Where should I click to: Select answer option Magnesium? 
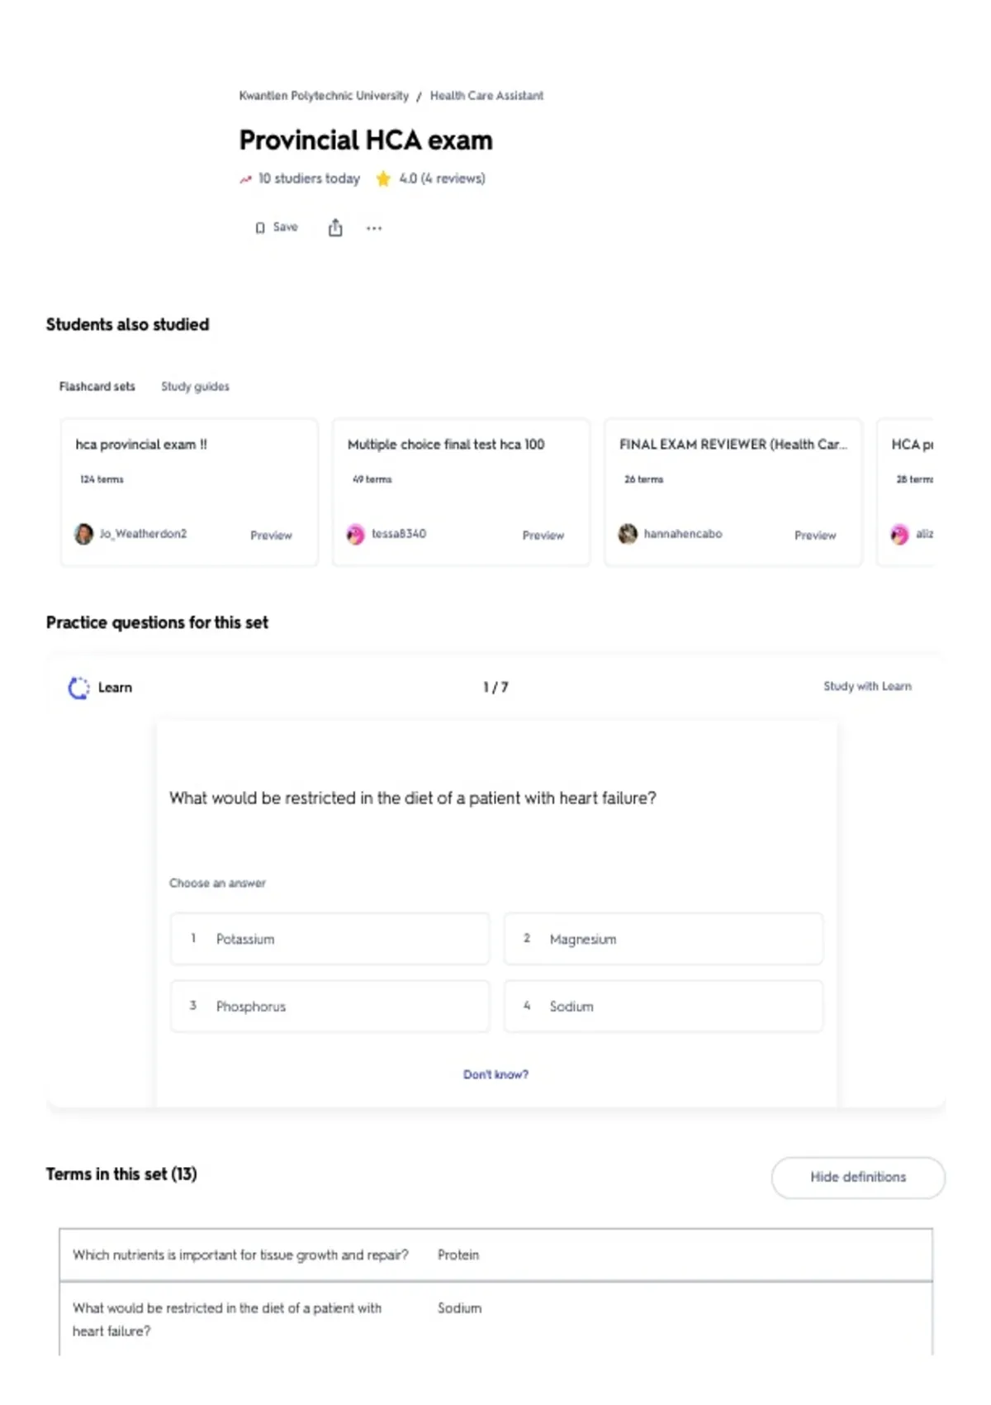663,939
